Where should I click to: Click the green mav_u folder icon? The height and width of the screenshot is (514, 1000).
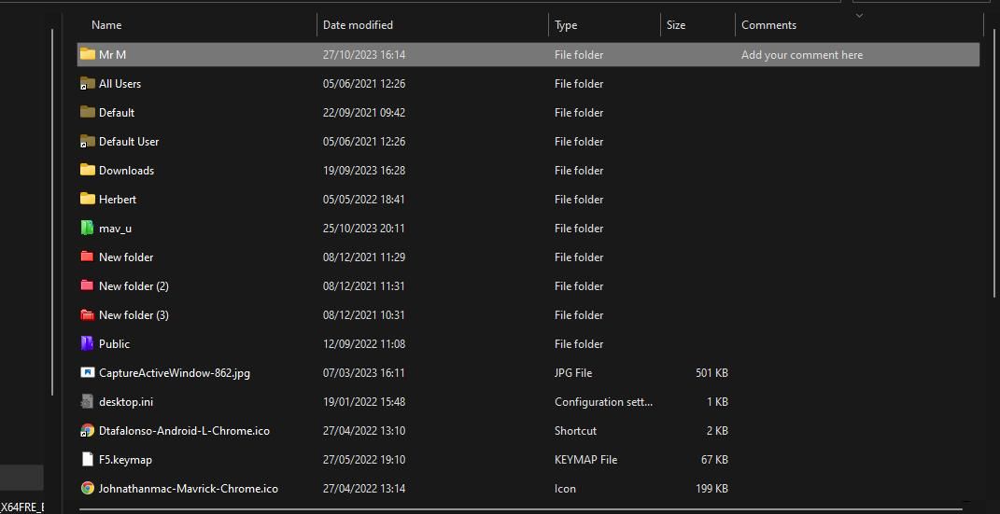pos(87,228)
